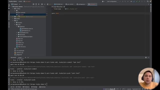
Task: Expand the node_modules folder
Action: coord(13,17)
